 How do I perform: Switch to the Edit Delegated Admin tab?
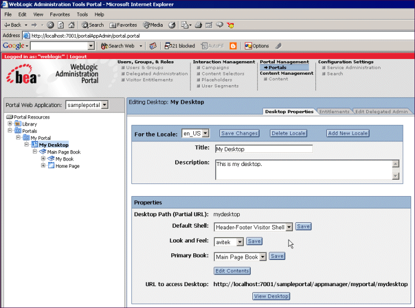tap(382, 111)
